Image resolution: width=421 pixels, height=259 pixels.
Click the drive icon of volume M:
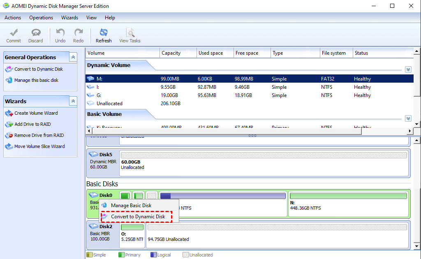90,79
